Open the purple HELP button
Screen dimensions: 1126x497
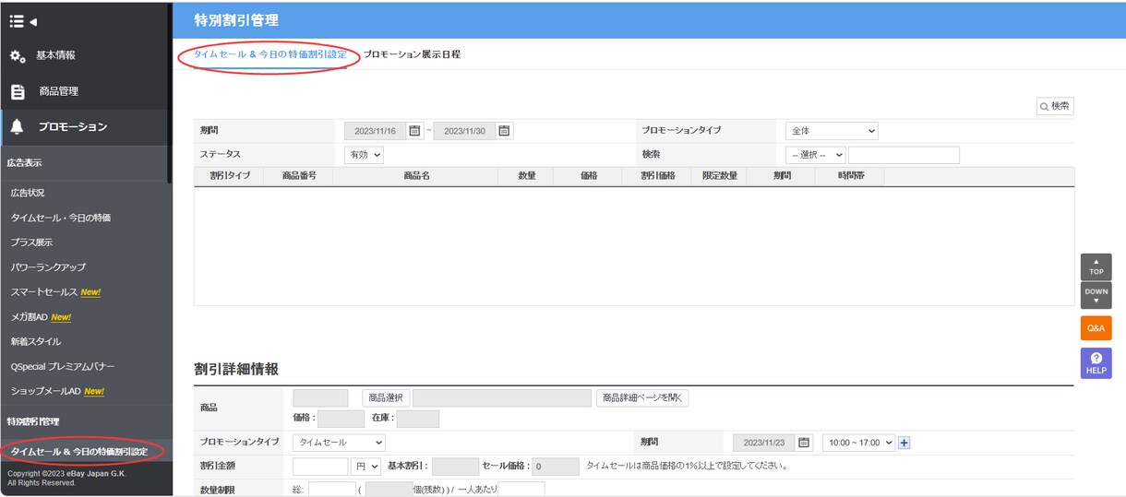pyautogui.click(x=1096, y=362)
